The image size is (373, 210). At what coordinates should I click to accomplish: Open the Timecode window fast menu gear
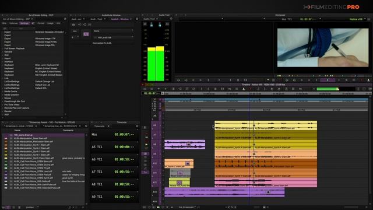[x=137, y=126]
